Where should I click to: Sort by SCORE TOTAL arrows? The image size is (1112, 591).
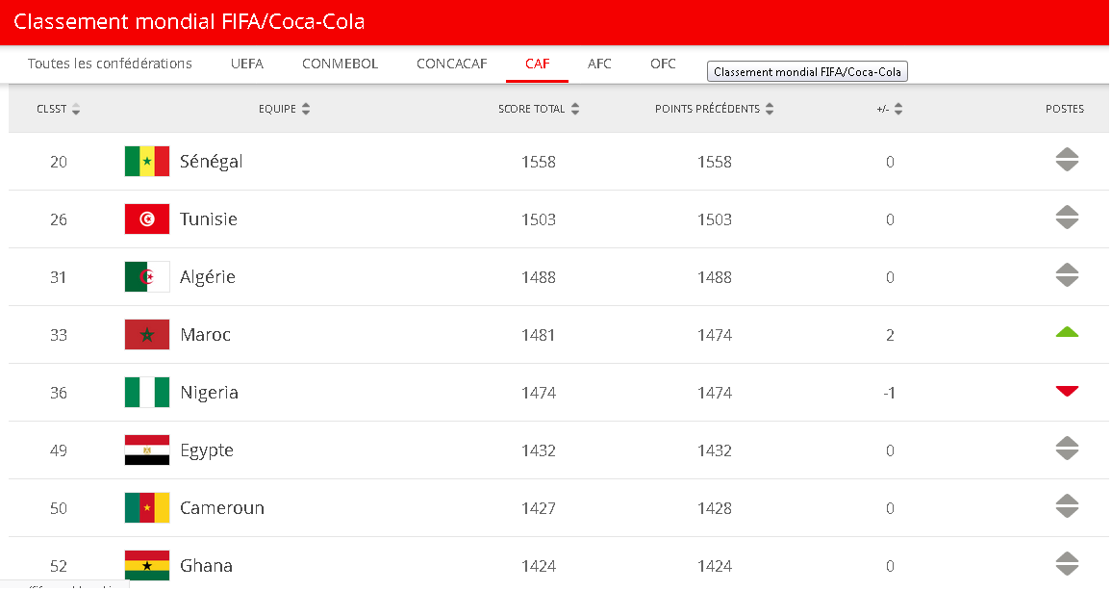coord(575,110)
